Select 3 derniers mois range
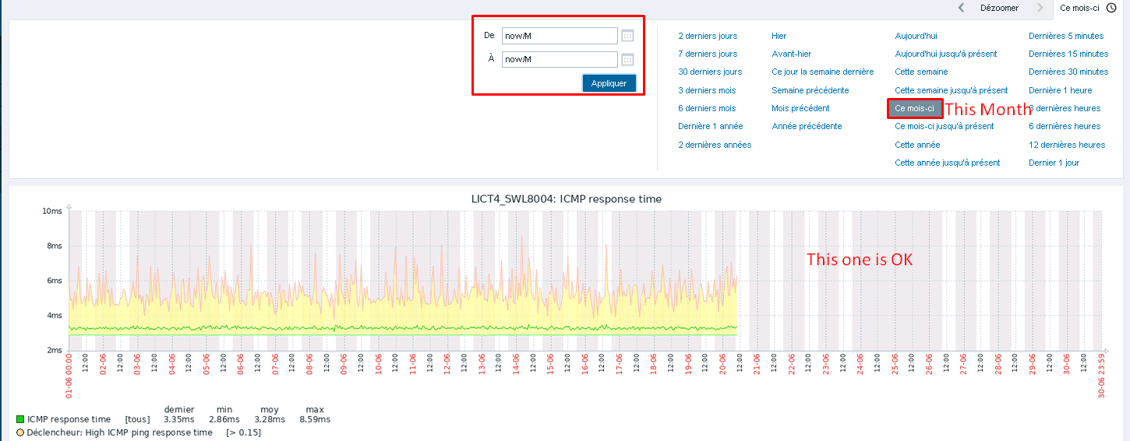The height and width of the screenshot is (441, 1130). (x=707, y=90)
